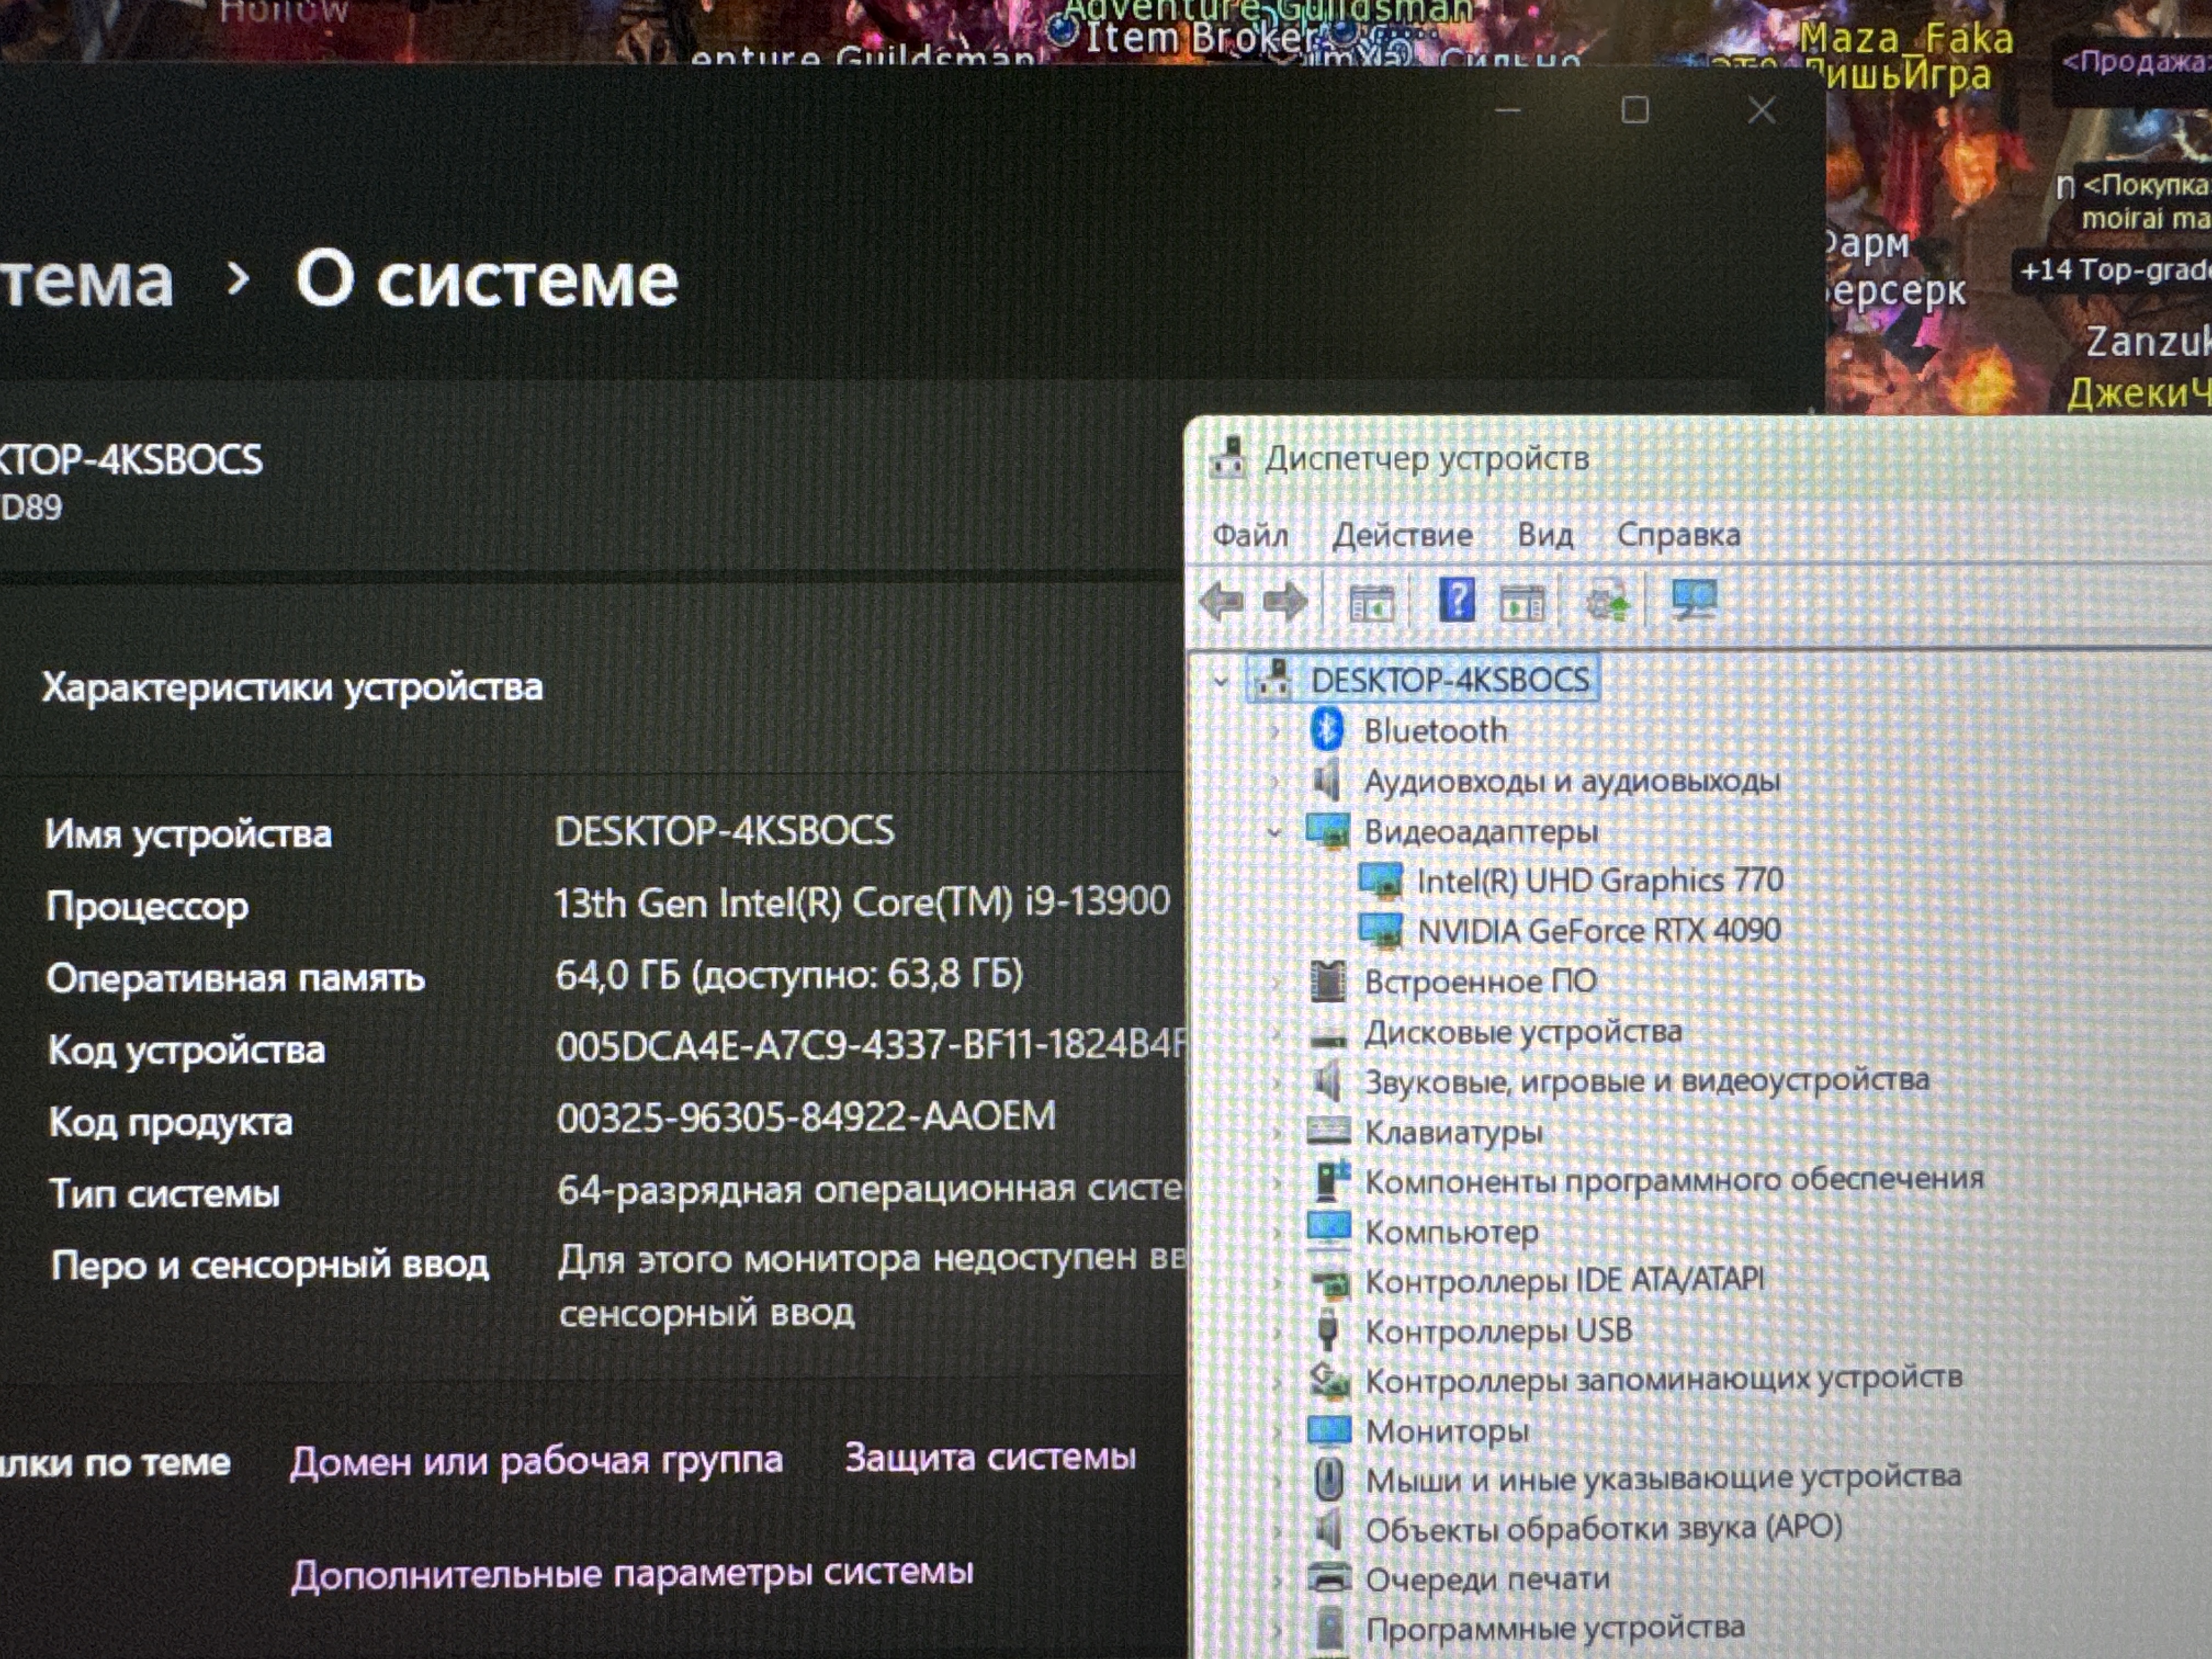The height and width of the screenshot is (1659, 2212).
Task: Select Intel(R) UHD Graphics 770 device
Action: click(x=1599, y=880)
